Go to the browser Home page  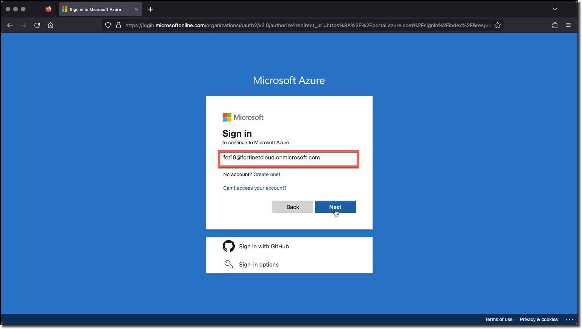tap(50, 25)
